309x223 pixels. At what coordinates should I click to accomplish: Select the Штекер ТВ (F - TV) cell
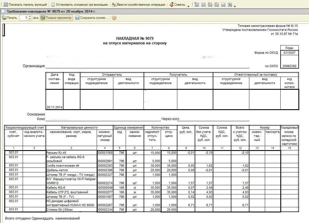click(x=71, y=197)
